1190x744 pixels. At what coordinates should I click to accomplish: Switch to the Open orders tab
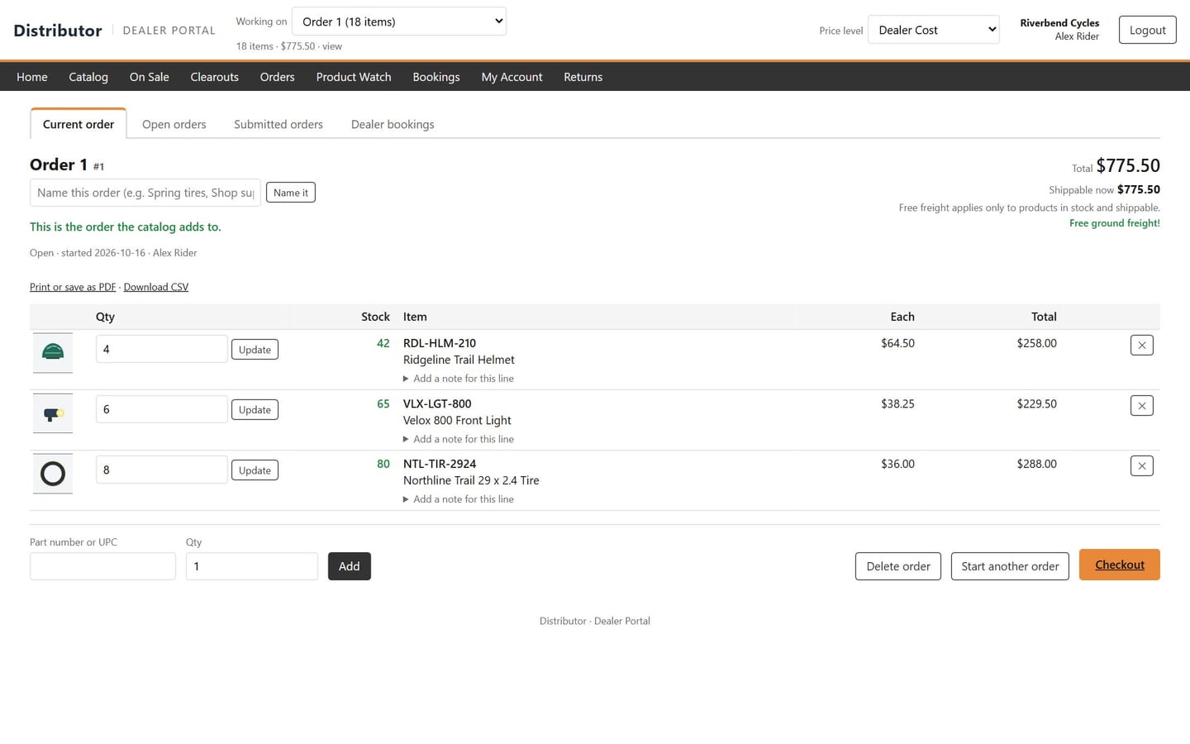coord(174,124)
